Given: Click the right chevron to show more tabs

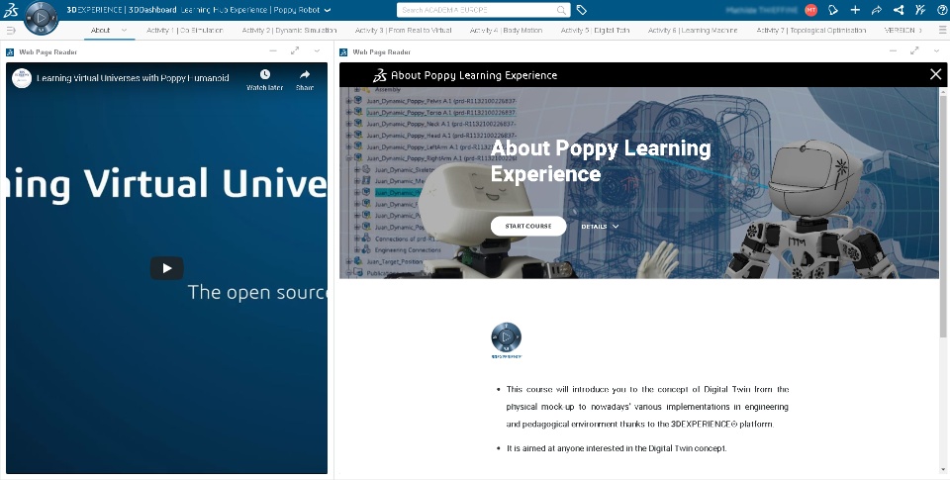Looking at the screenshot, I should pos(920,31).
